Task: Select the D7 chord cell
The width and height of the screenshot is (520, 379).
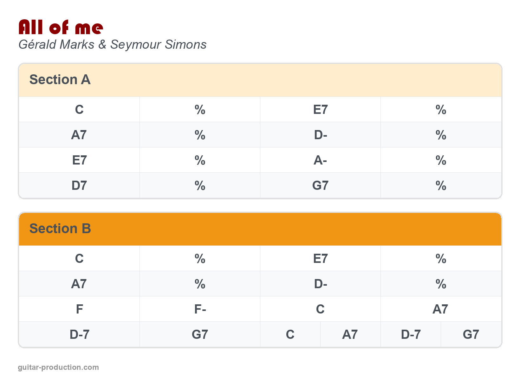Action: (79, 186)
